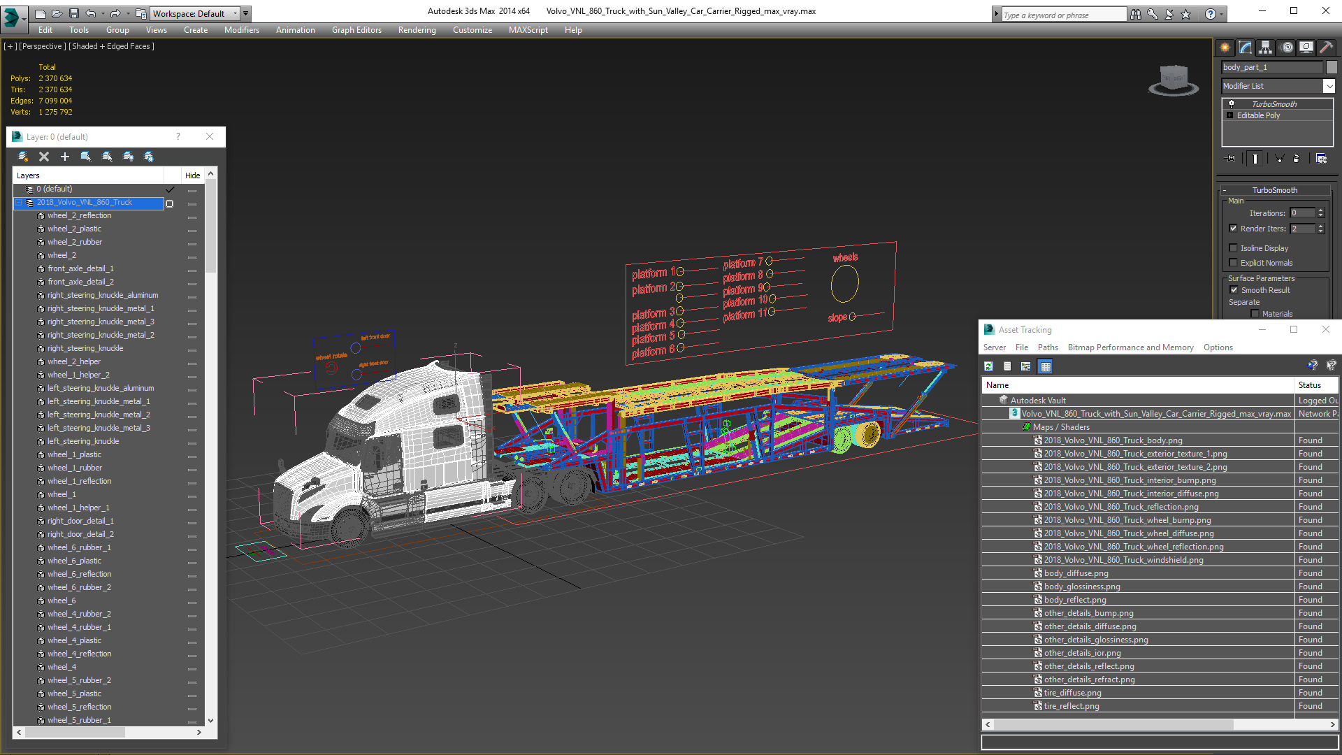Toggle the TurboSmooth lightbulb on or off

1232,103
